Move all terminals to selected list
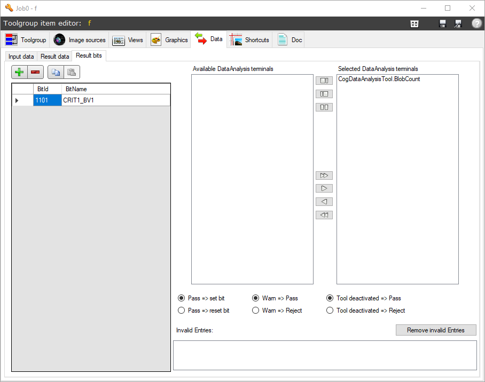 (x=324, y=176)
